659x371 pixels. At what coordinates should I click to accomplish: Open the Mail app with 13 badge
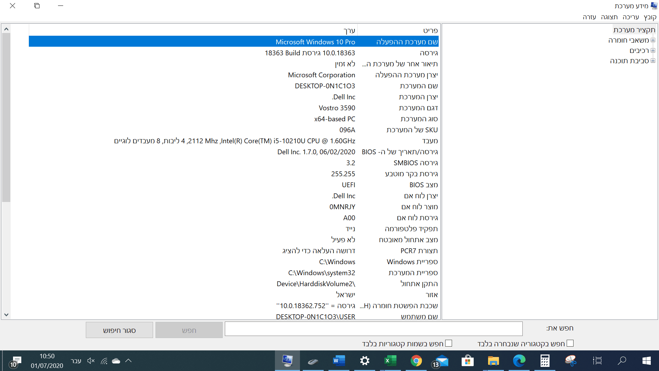[x=442, y=361]
